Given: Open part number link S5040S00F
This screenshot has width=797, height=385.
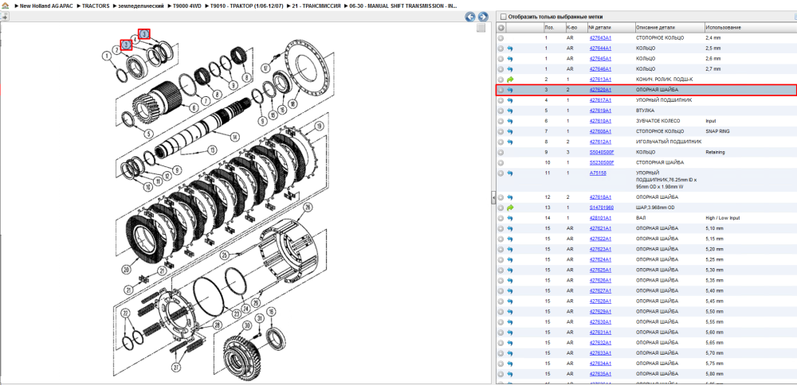Looking at the screenshot, I should 602,152.
